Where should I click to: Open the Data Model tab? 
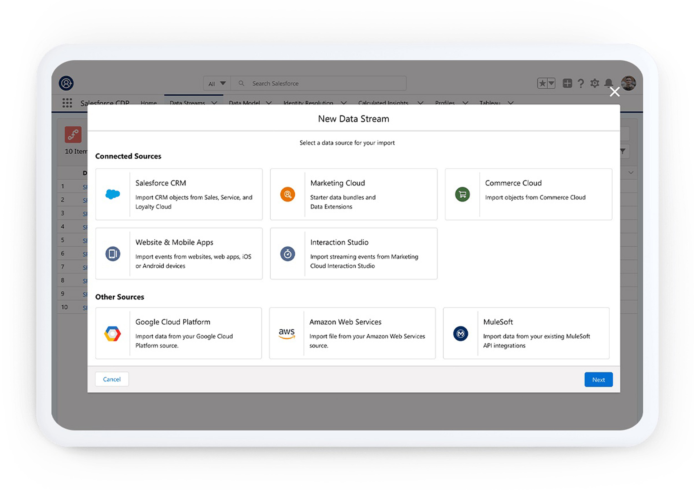pos(245,103)
